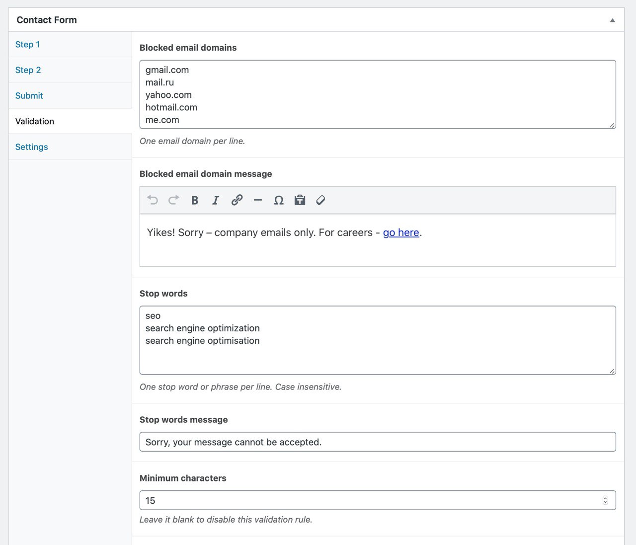636x545 pixels.
Task: Click the 'me.com' line
Action: [x=162, y=120]
